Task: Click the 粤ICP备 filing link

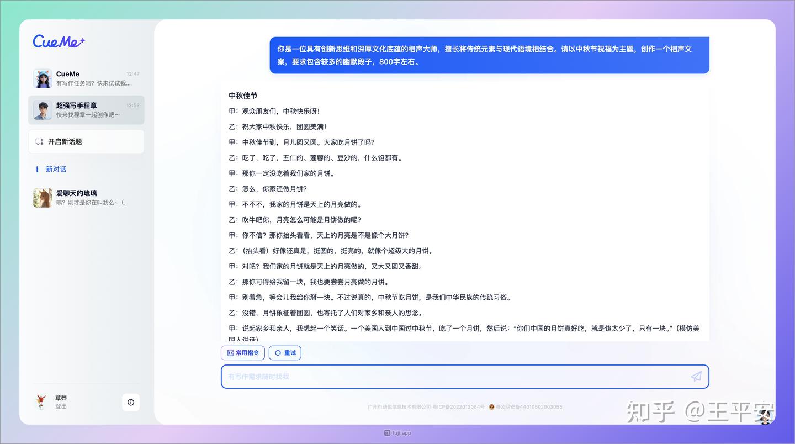Action: (x=458, y=407)
